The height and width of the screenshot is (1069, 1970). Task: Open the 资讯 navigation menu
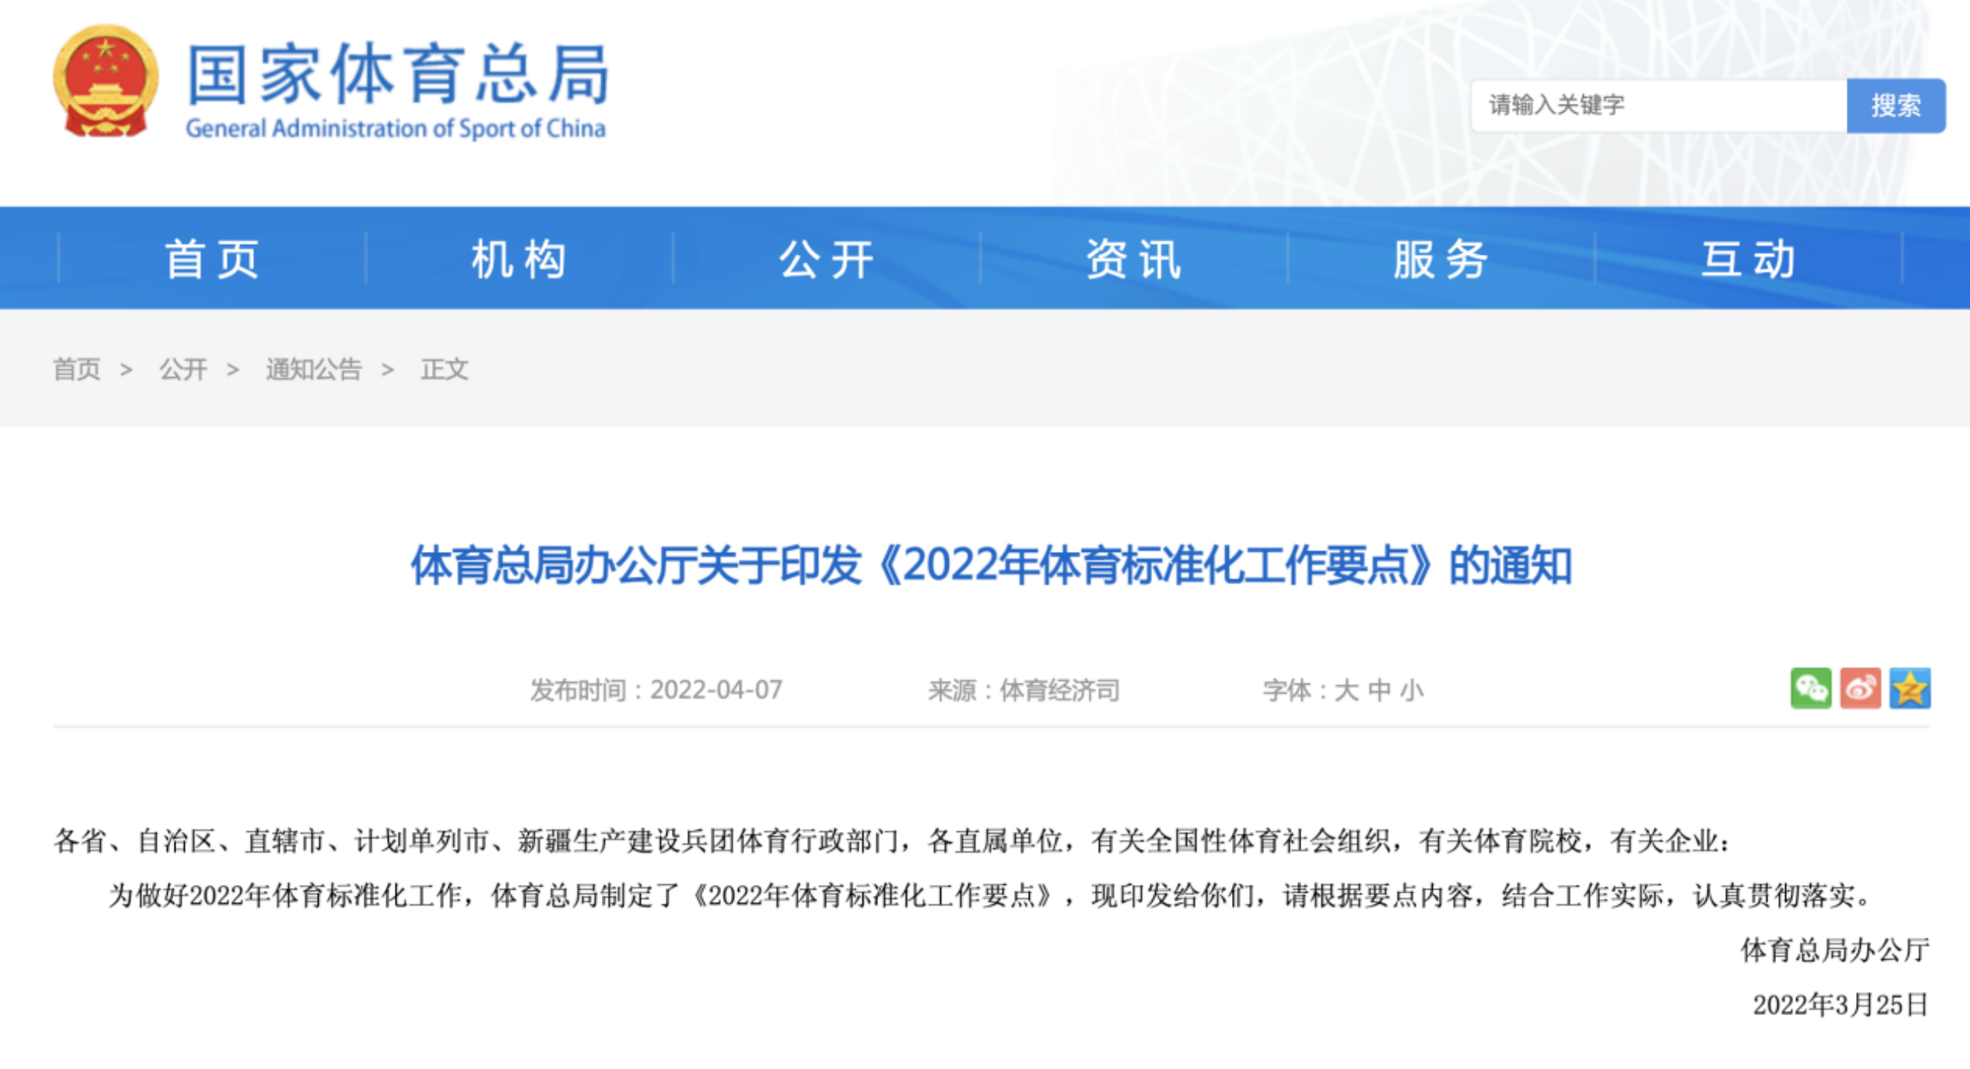[x=1134, y=259]
